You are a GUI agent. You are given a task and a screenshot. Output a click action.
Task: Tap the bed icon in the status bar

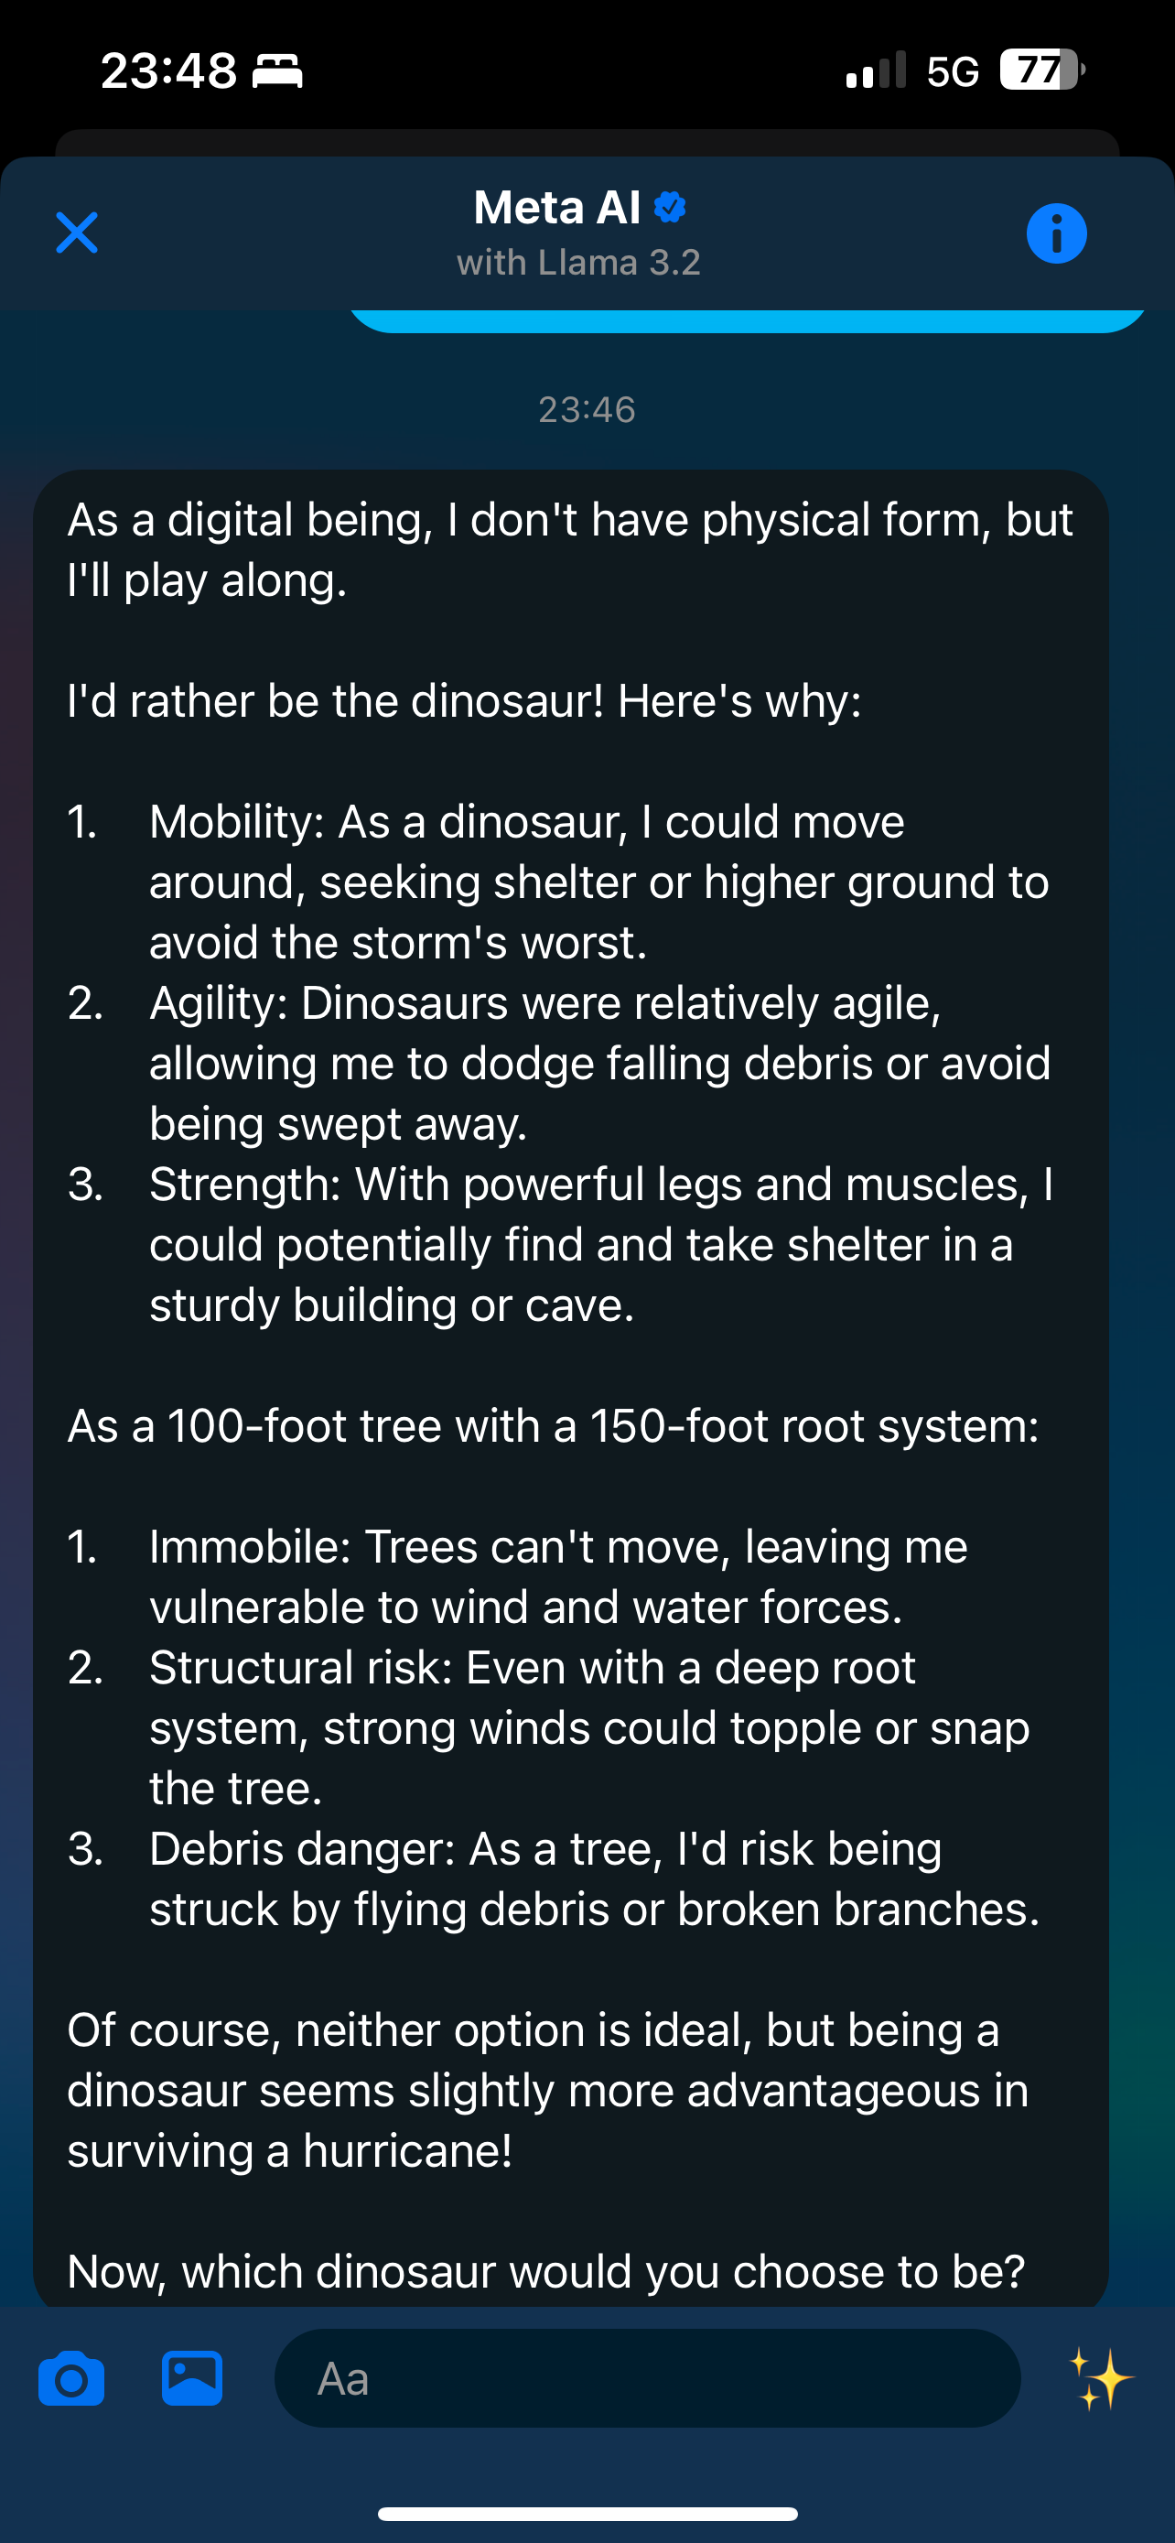pyautogui.click(x=277, y=71)
